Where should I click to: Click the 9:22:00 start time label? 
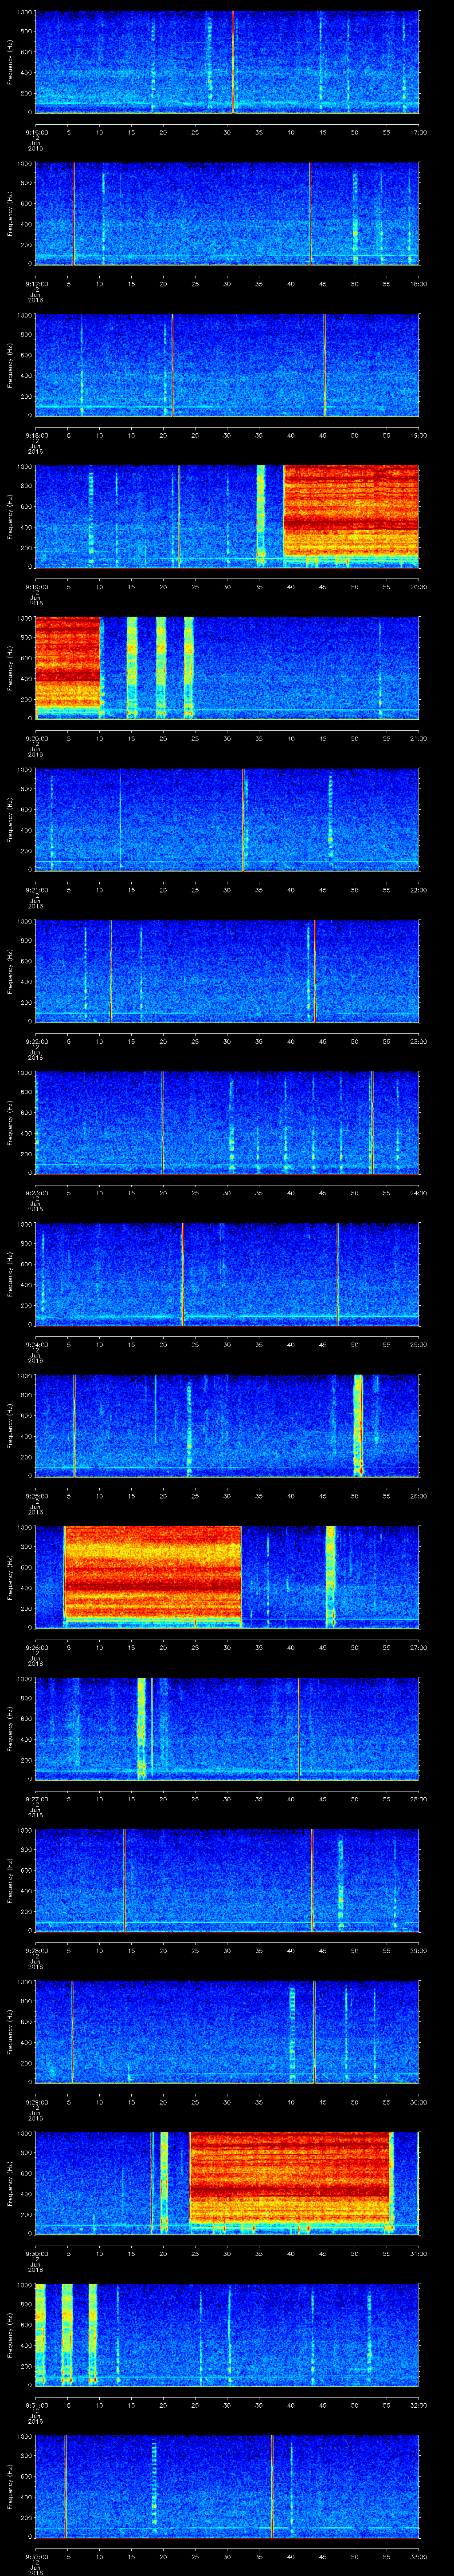tap(36, 1041)
